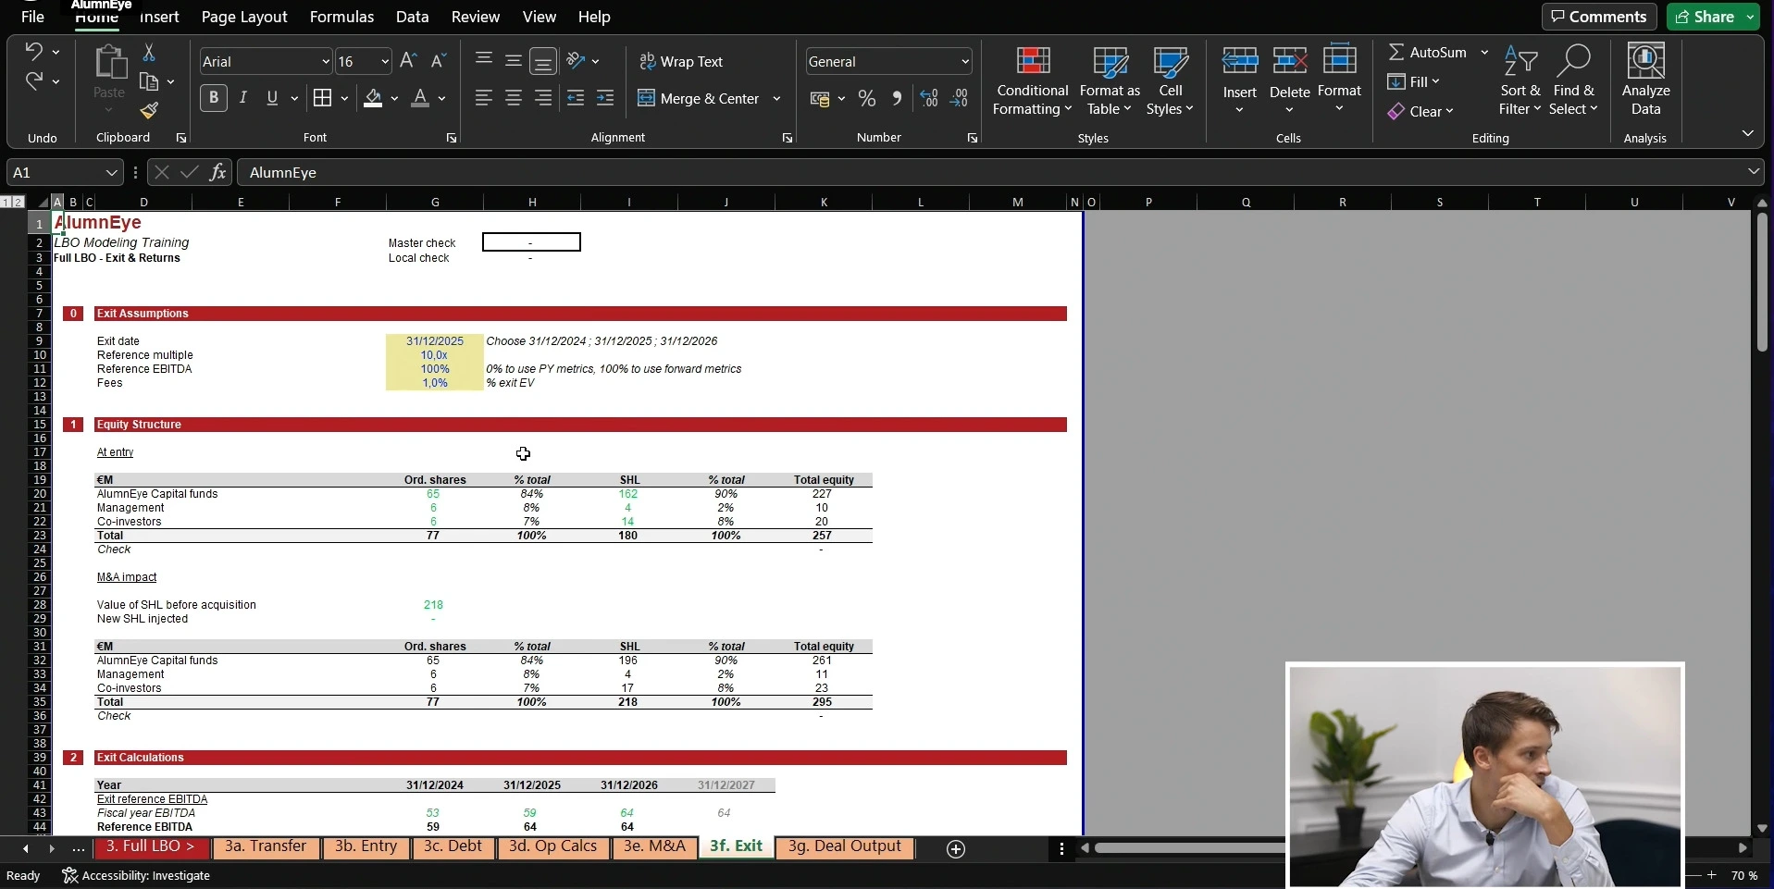Click the Top Align icon

(x=483, y=61)
